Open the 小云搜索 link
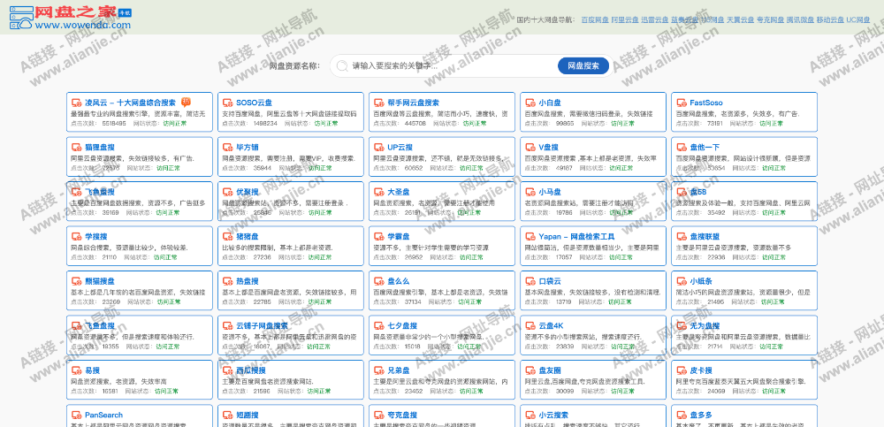The width and height of the screenshot is (884, 427). coord(553,416)
